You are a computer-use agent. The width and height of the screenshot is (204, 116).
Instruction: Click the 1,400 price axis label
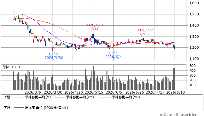[194, 25]
